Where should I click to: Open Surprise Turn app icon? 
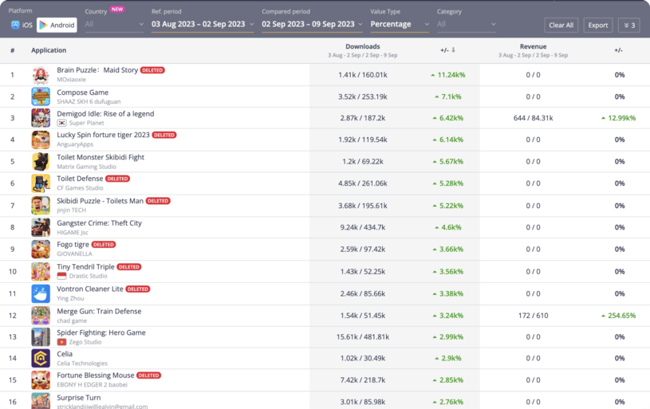(x=41, y=401)
